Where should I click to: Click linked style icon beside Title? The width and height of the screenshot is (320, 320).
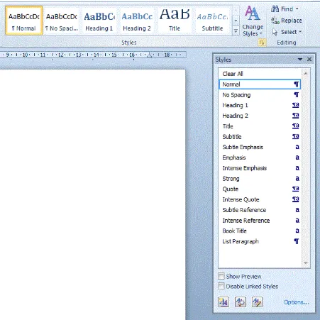click(296, 126)
